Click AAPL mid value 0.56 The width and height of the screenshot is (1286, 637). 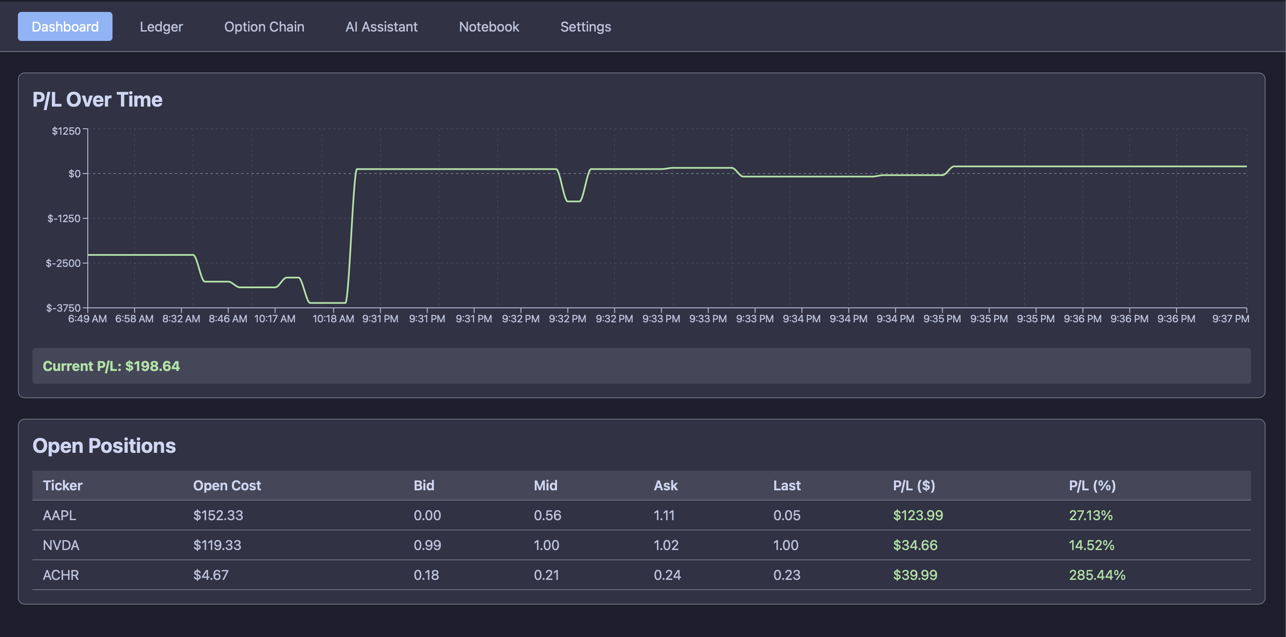547,515
